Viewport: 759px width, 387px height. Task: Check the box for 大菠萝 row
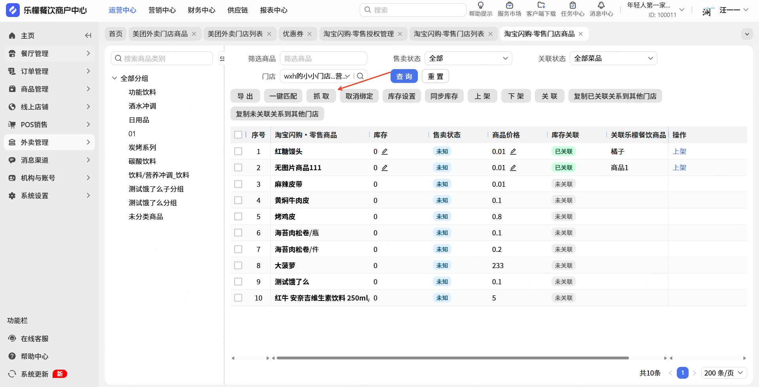pyautogui.click(x=238, y=265)
